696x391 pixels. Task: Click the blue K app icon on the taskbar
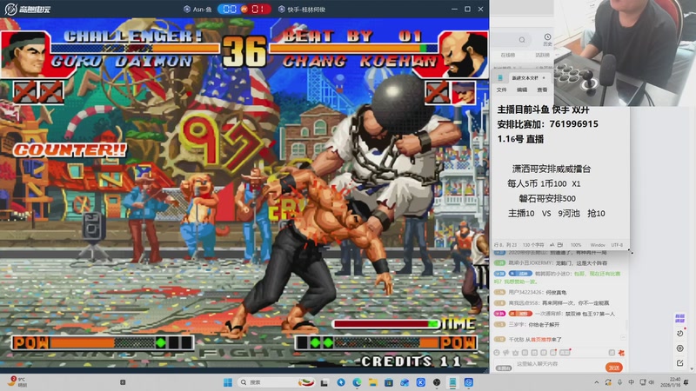pos(421,382)
